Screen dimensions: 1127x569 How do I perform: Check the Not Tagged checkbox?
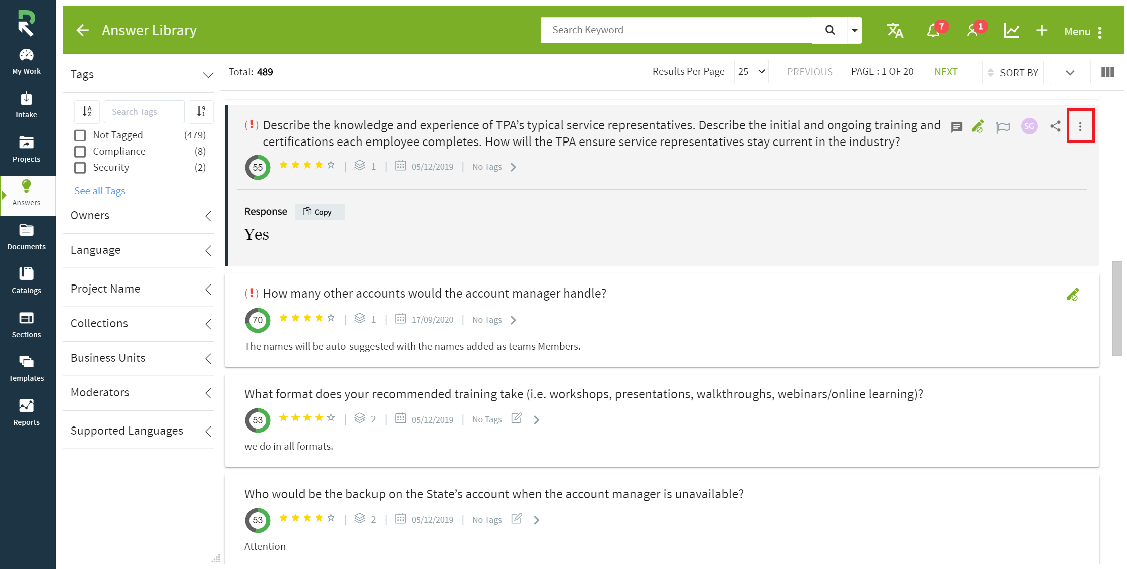[80, 135]
